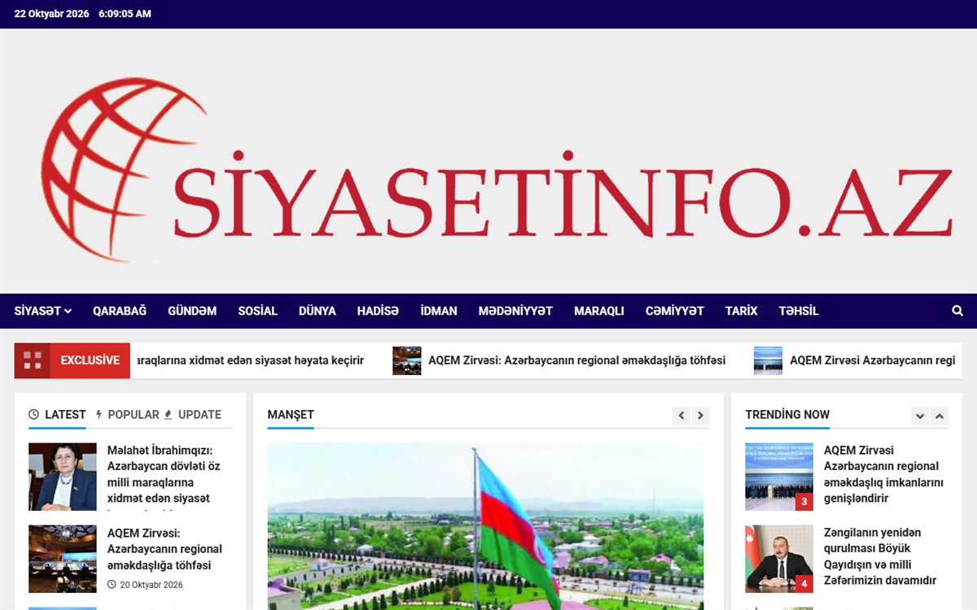Open the İdman menu item
Viewport: 977px width, 610px height.
click(x=439, y=311)
